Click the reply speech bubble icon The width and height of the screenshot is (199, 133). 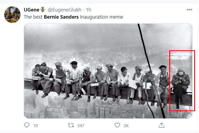click(27, 125)
